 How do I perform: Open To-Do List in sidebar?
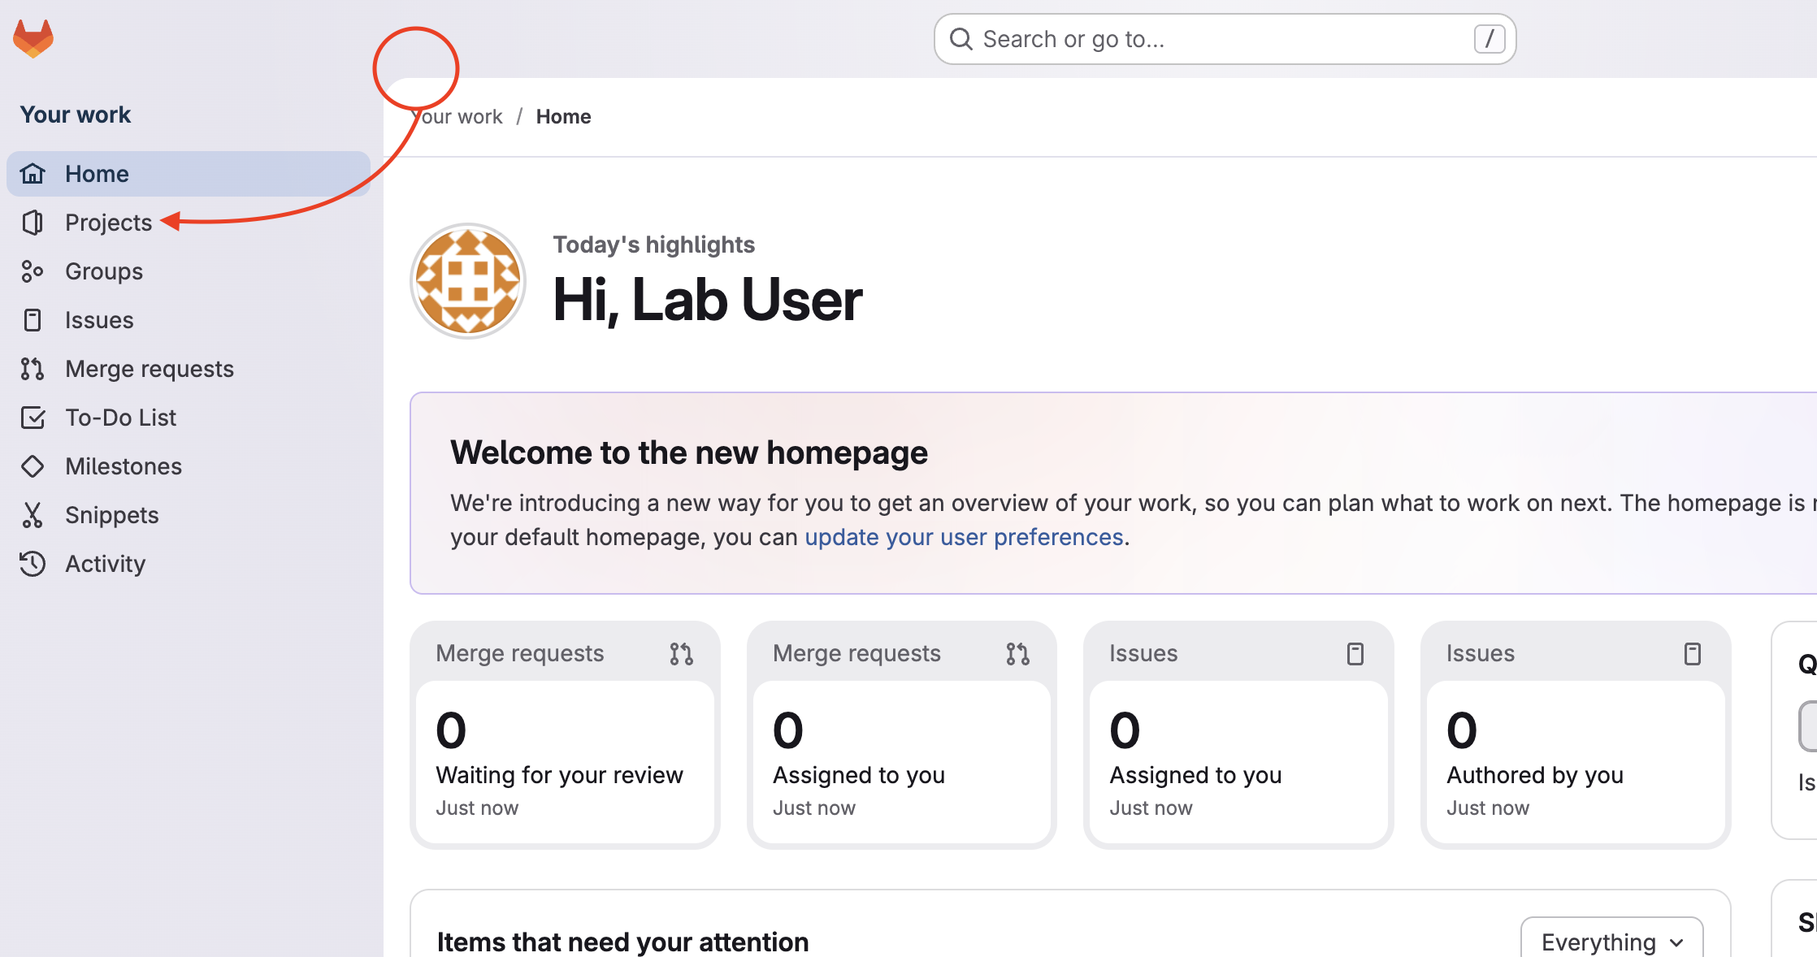point(189,418)
